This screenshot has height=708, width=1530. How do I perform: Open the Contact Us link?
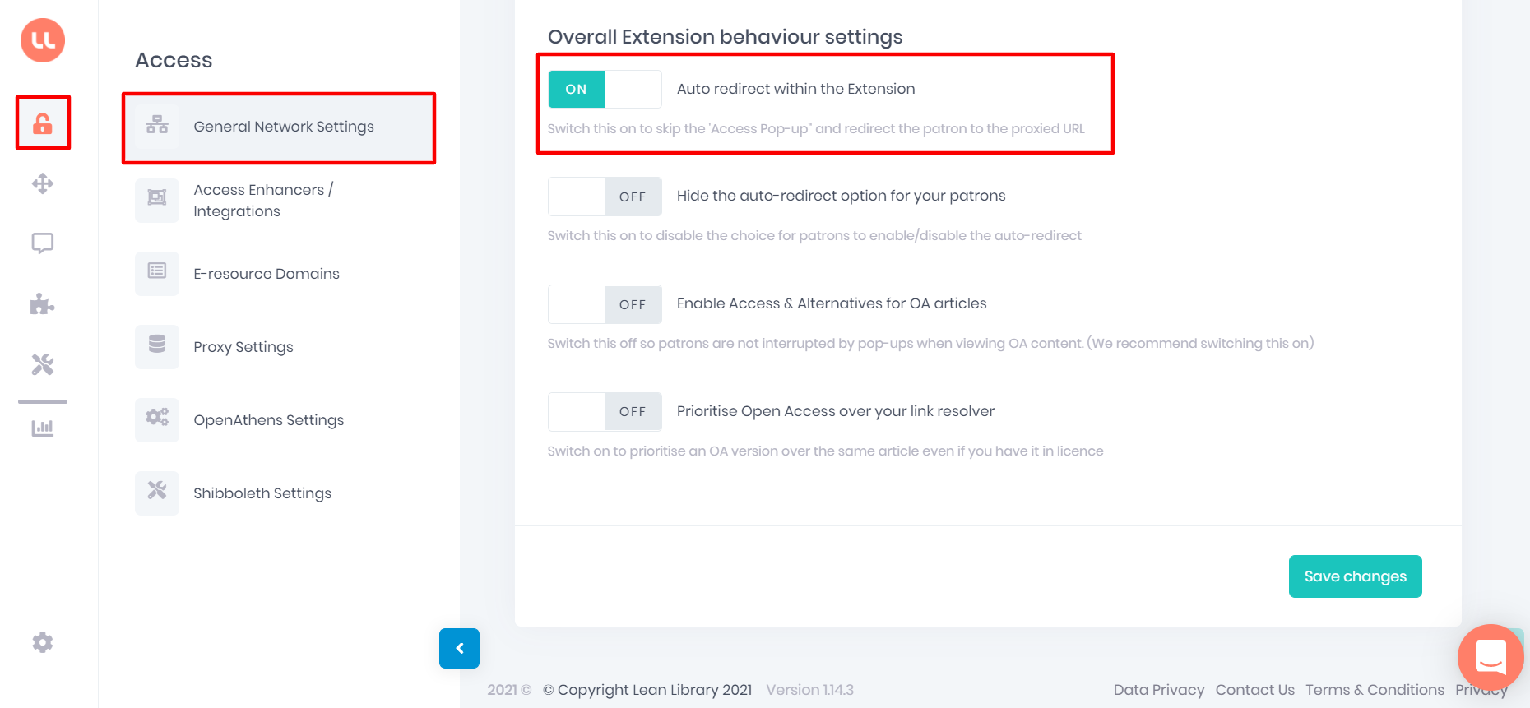(1254, 690)
